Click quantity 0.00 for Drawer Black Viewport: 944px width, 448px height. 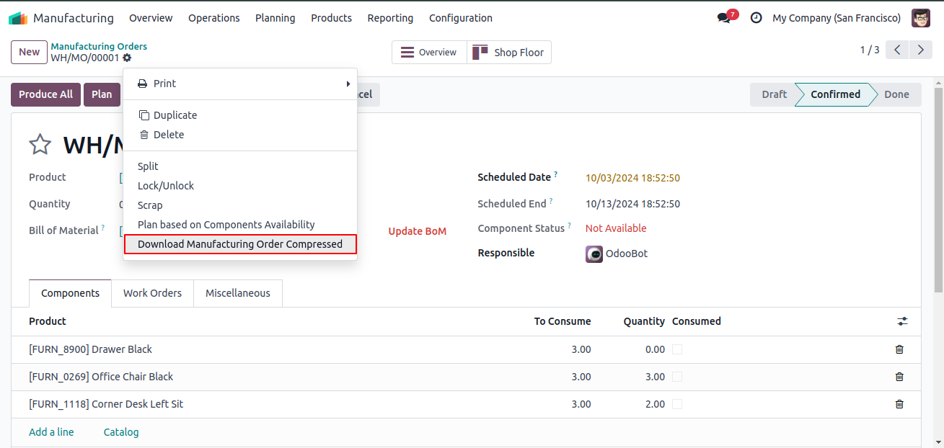655,349
